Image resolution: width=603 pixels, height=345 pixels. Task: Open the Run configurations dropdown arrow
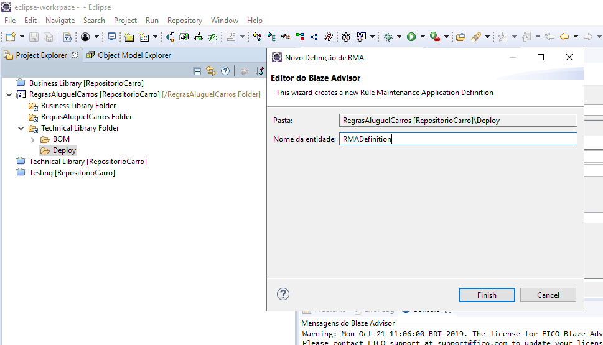(423, 37)
